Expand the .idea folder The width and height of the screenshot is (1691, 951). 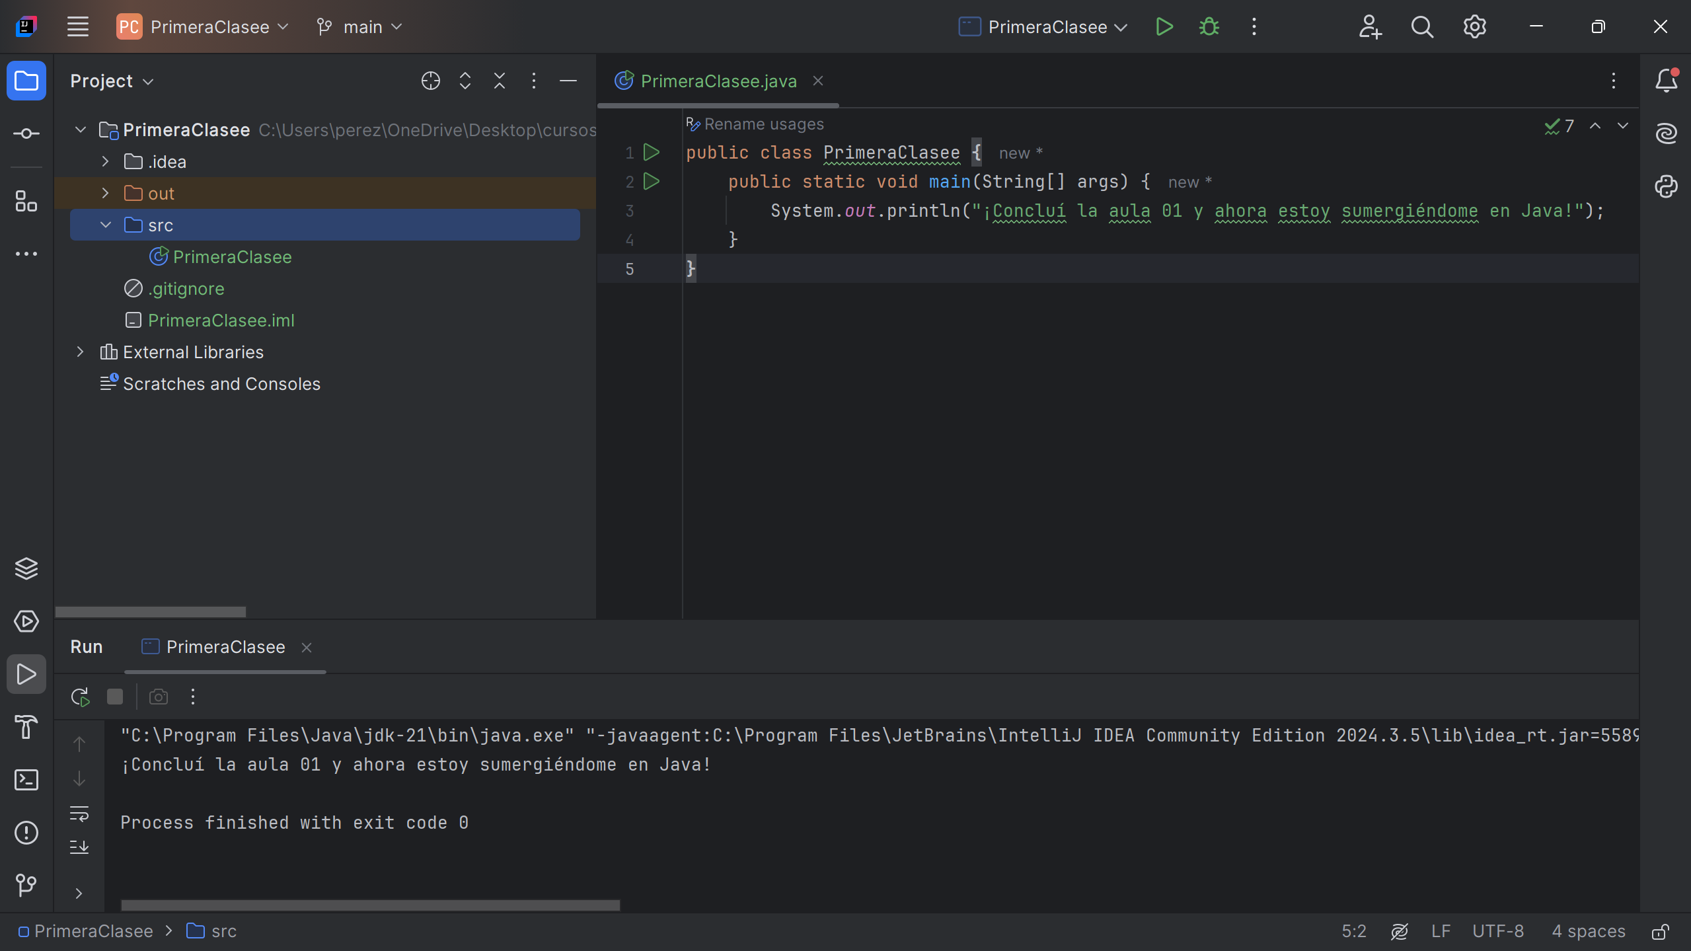point(106,161)
